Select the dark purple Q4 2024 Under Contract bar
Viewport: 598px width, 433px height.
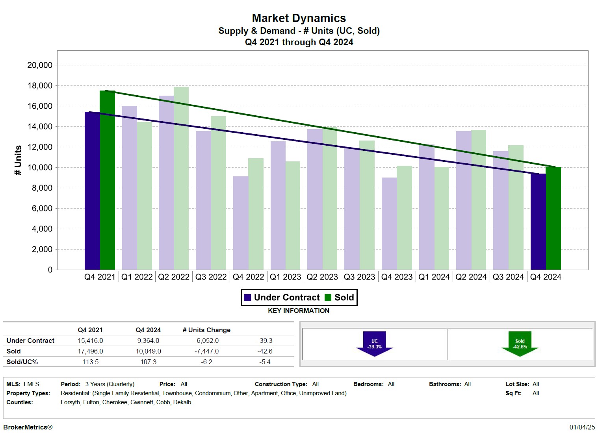pyautogui.click(x=538, y=222)
